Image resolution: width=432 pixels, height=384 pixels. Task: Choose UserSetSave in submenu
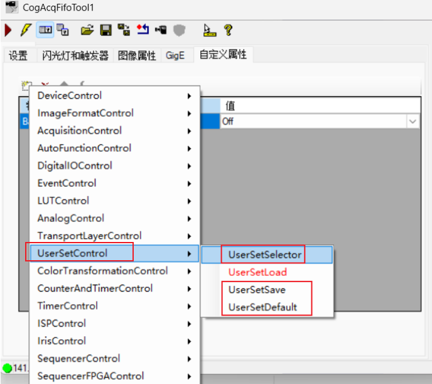coord(267,290)
